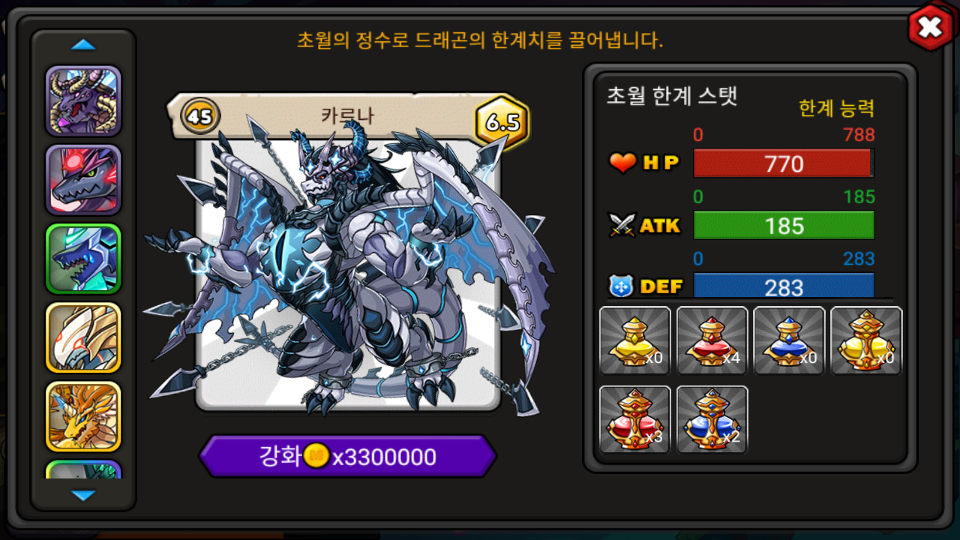
Task: Click the red HP bar showing 770
Action: coord(784,163)
